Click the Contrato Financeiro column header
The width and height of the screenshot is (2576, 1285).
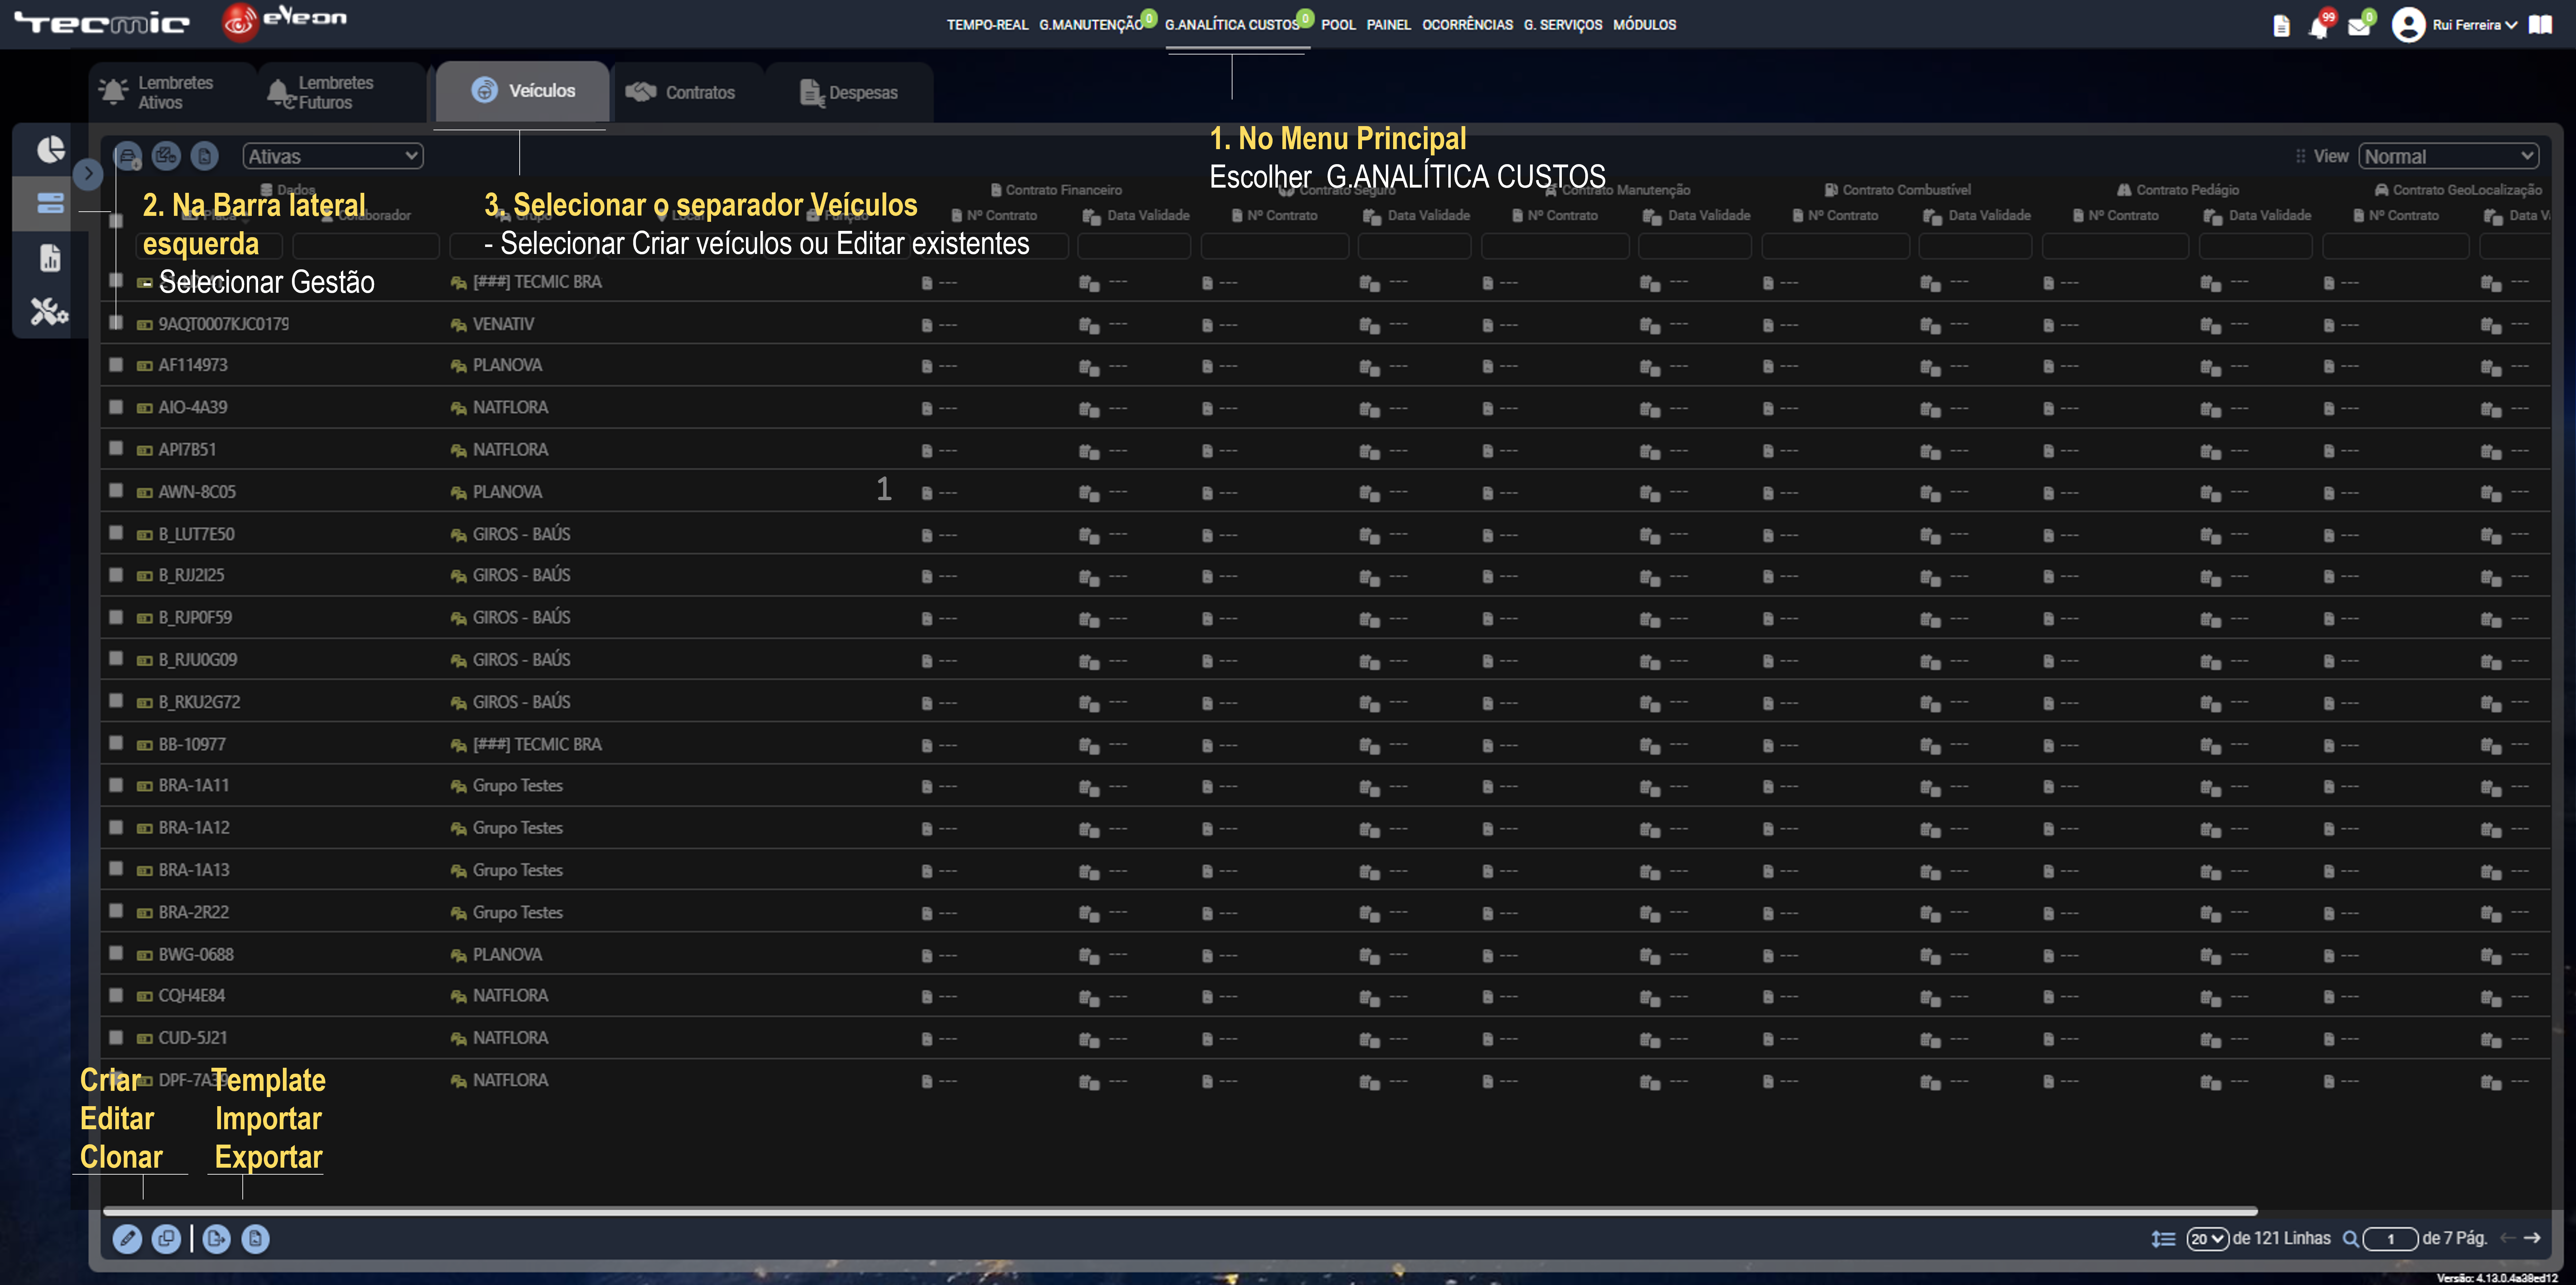[x=1056, y=190]
